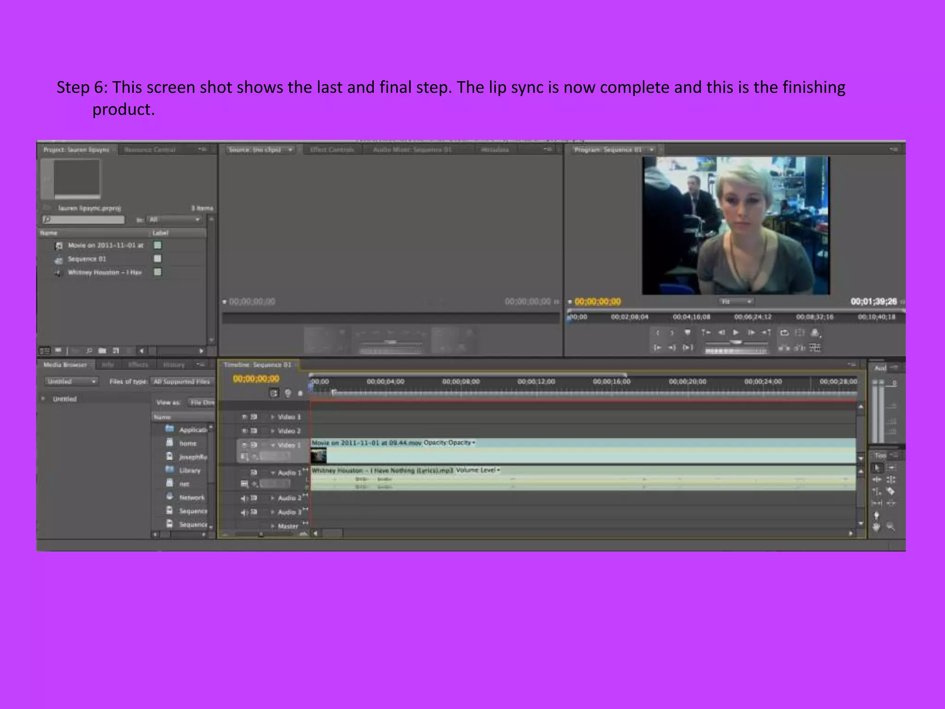Open the Fit zoom level dropdown
Screen dimensions: 945x709
[x=736, y=301]
